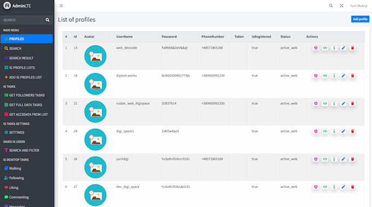This screenshot has height=207, width=372.
Task: Open GET ACCSDATA FROM LIST item
Action: [27, 114]
